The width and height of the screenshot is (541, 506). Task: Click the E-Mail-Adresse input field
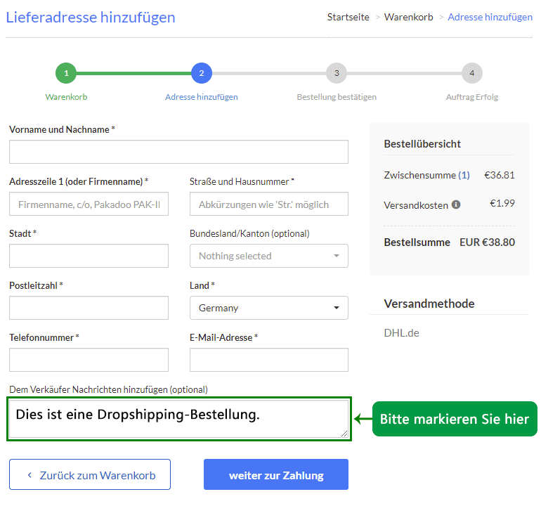pos(268,360)
